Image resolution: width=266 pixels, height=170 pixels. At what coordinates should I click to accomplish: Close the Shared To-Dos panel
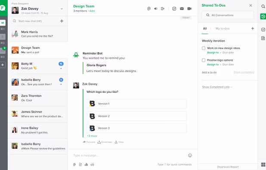(x=251, y=6)
